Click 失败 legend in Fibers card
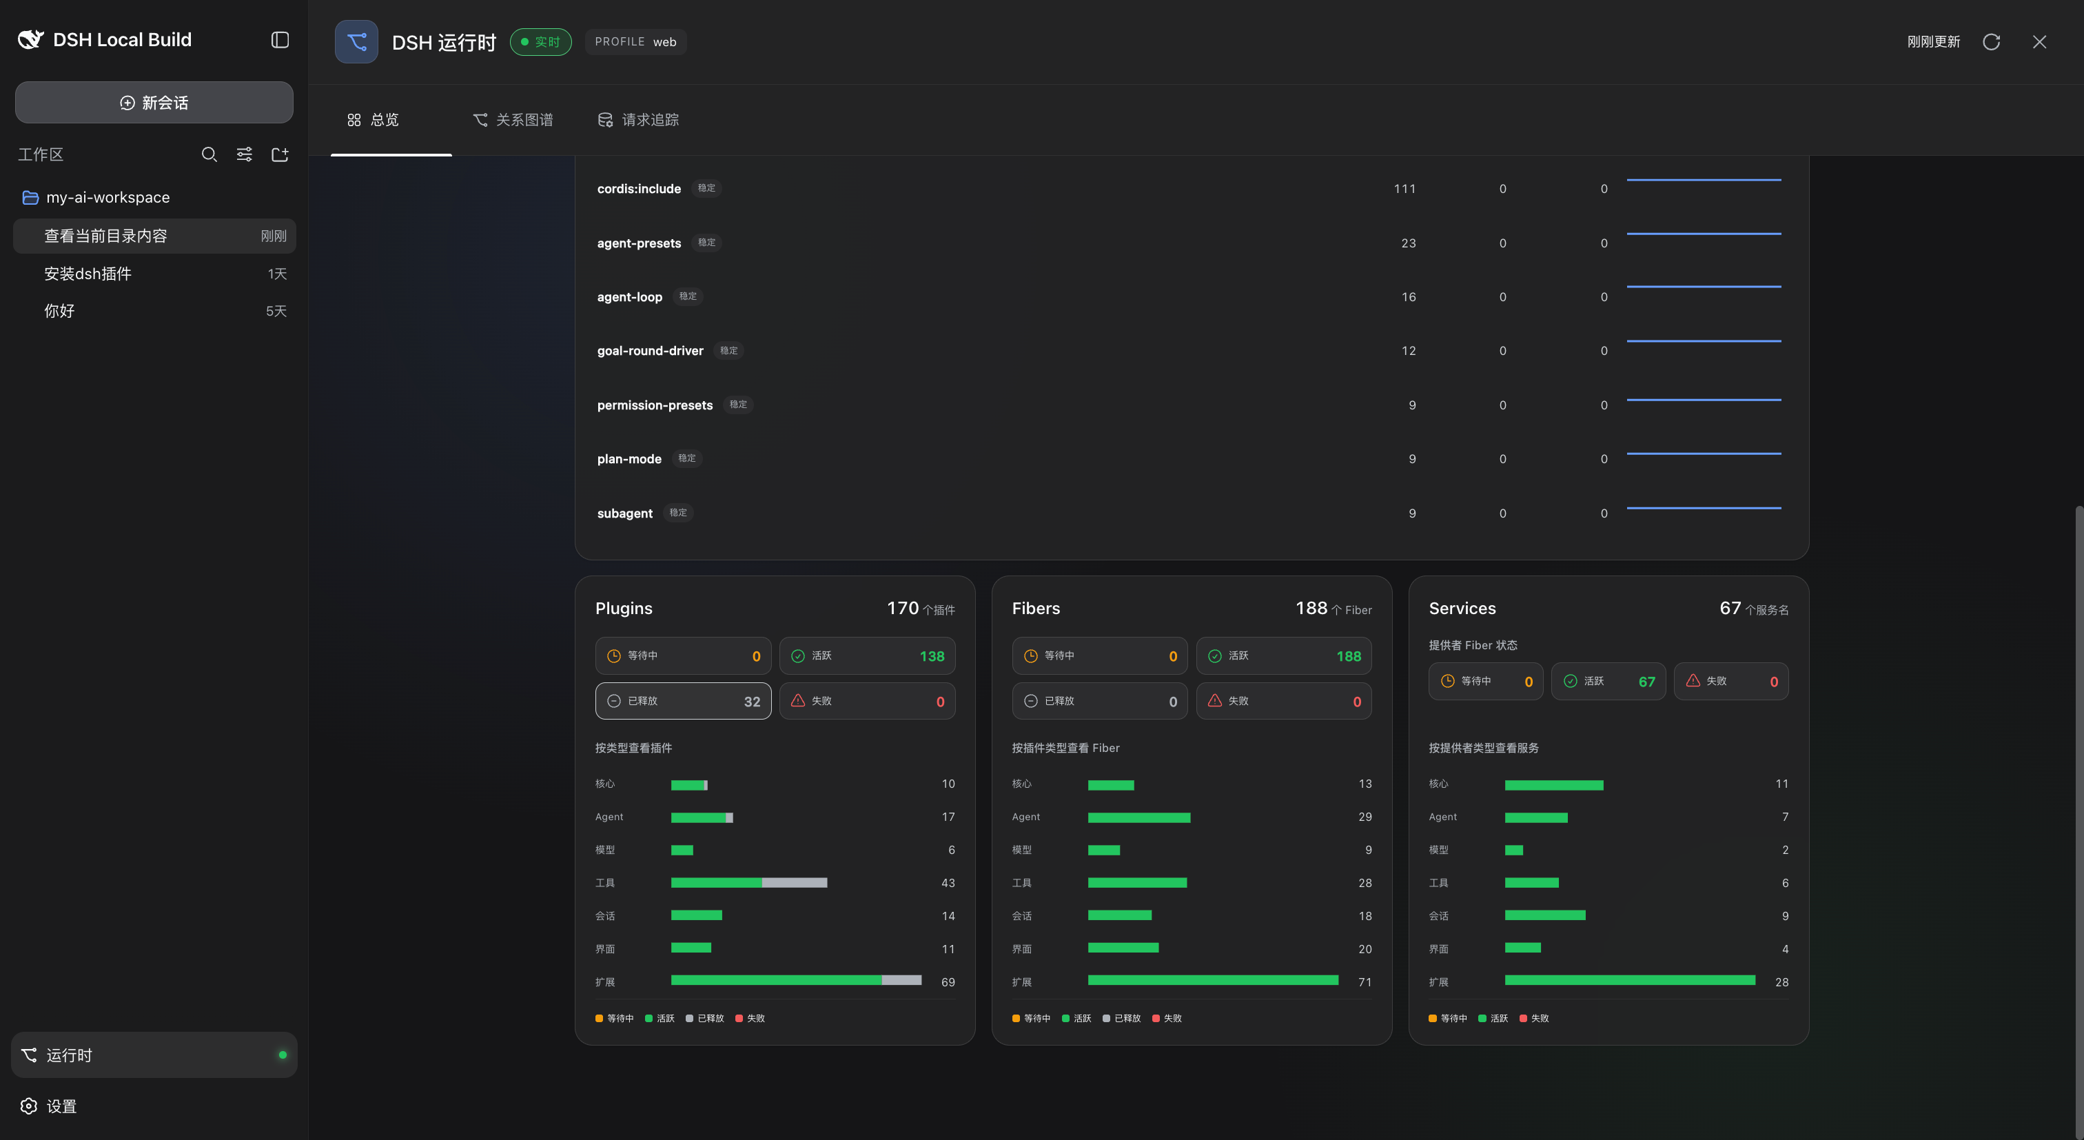Screen dimensions: 2084x1140 click(1167, 1018)
